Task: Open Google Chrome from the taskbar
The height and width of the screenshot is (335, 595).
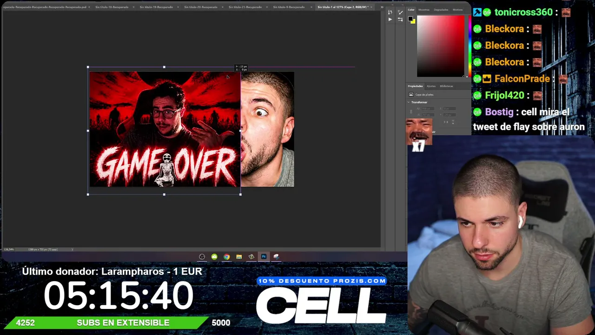Action: 226,256
